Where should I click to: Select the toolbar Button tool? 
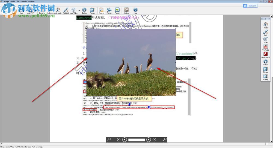point(84,10)
